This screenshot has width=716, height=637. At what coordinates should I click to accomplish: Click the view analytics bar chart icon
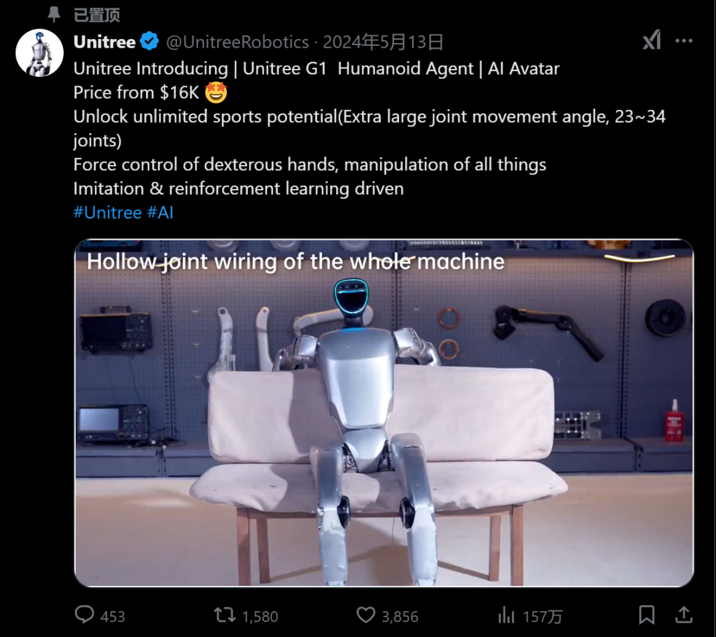coord(506,615)
